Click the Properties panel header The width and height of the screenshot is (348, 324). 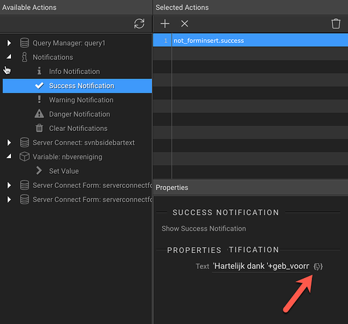[x=250, y=187]
